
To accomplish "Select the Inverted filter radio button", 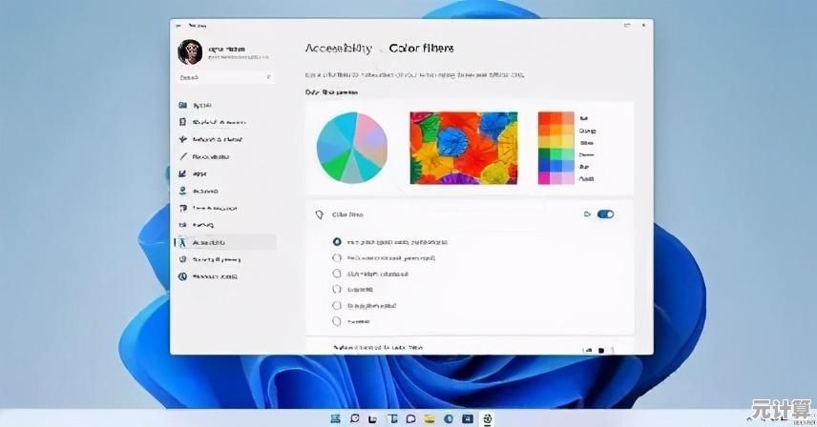I will pyautogui.click(x=336, y=321).
